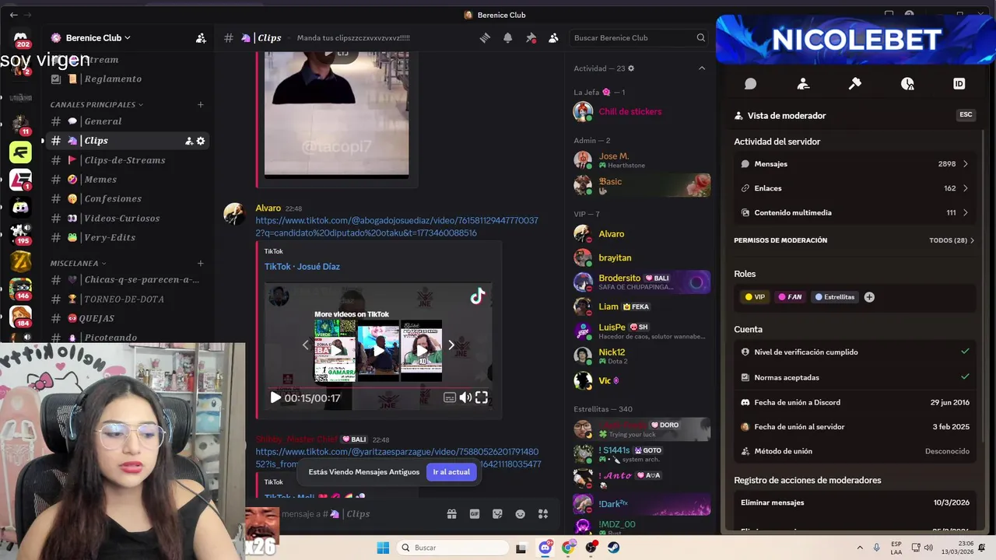This screenshot has width=996, height=560.
Task: Open all moderation permissions TODOS (28)
Action: [952, 240]
